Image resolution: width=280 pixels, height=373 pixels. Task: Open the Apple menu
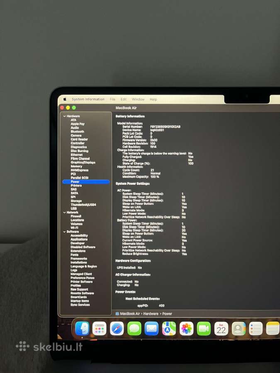[x=65, y=99]
